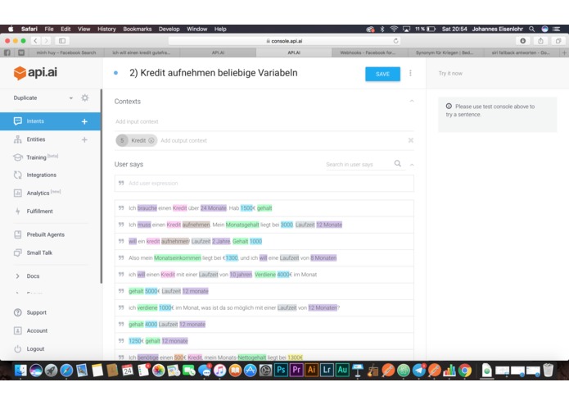Viewport: 569px width, 405px height.
Task: Reload the page icon
Action: (395, 41)
